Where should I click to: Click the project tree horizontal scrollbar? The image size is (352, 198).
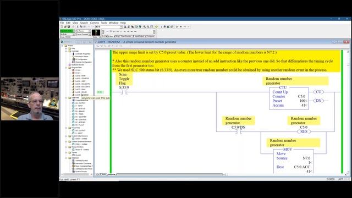point(76,174)
